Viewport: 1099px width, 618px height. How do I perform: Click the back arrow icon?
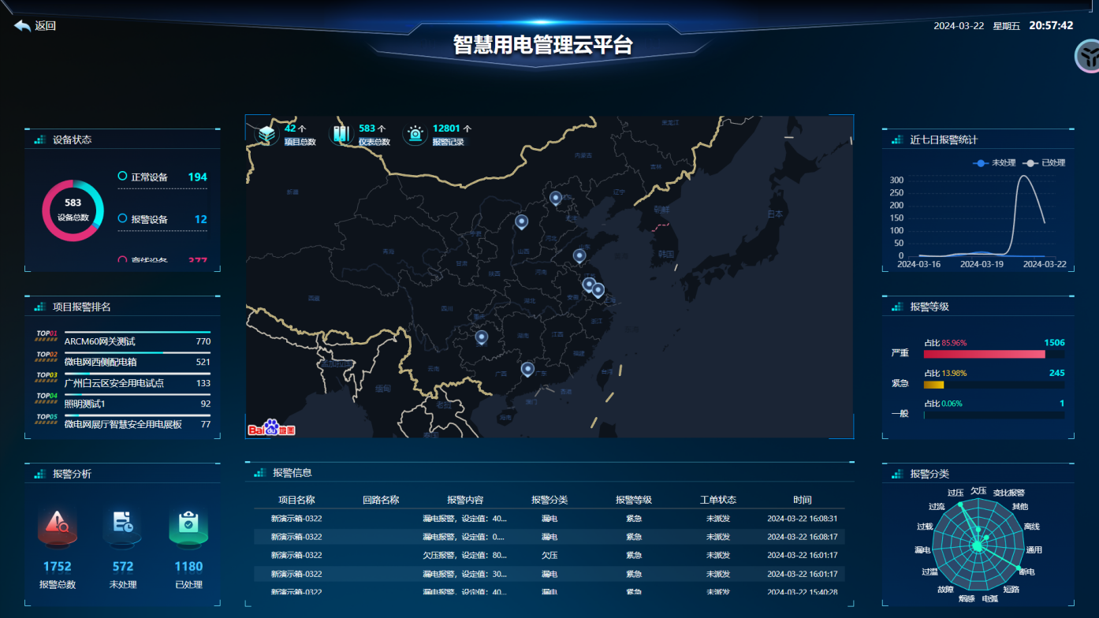point(22,26)
